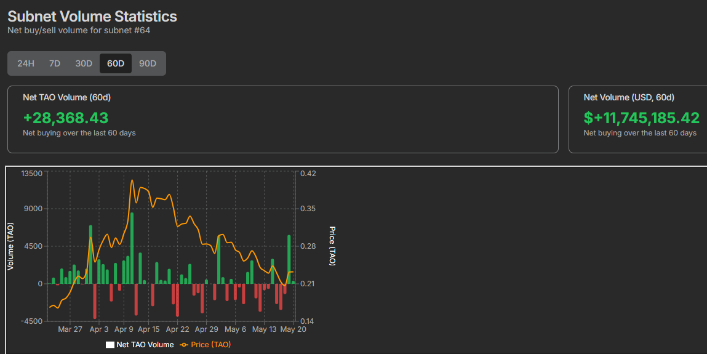Screen dimensions: 707x354
Task: Toggle the Net TAO Volume legend label
Action: point(145,345)
